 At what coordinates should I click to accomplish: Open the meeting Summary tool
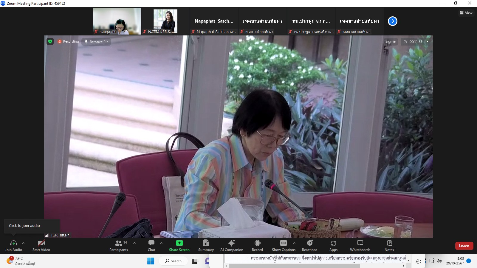206,246
